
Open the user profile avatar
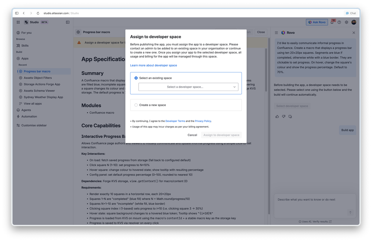(x=354, y=22)
